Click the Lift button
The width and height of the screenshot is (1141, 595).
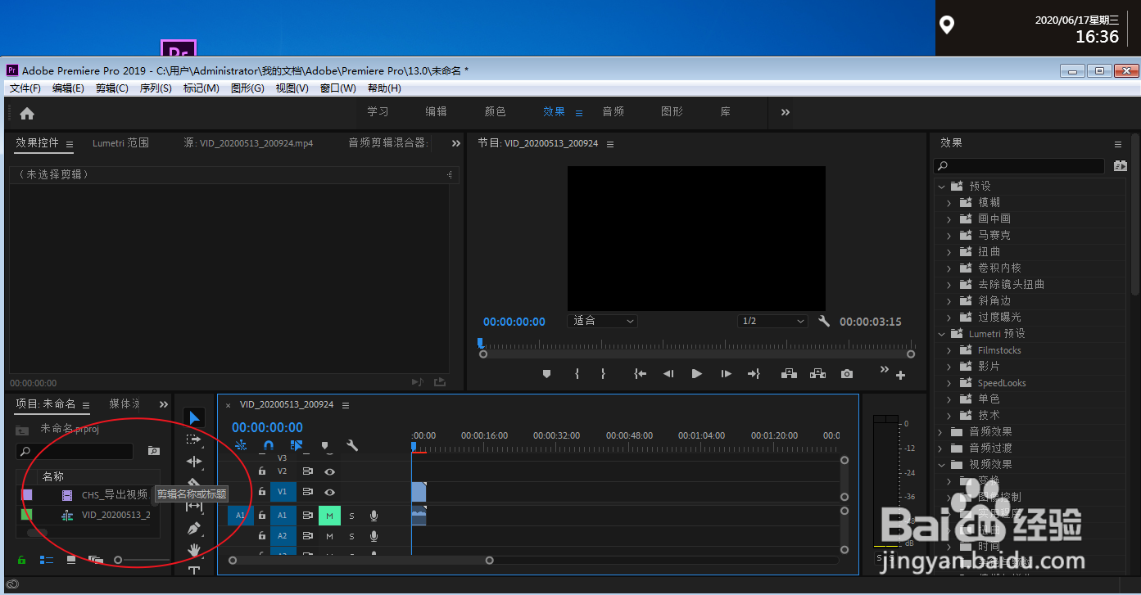(789, 374)
